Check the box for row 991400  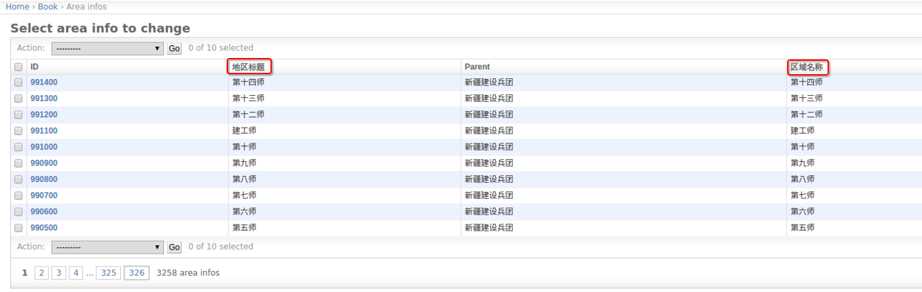(x=19, y=82)
